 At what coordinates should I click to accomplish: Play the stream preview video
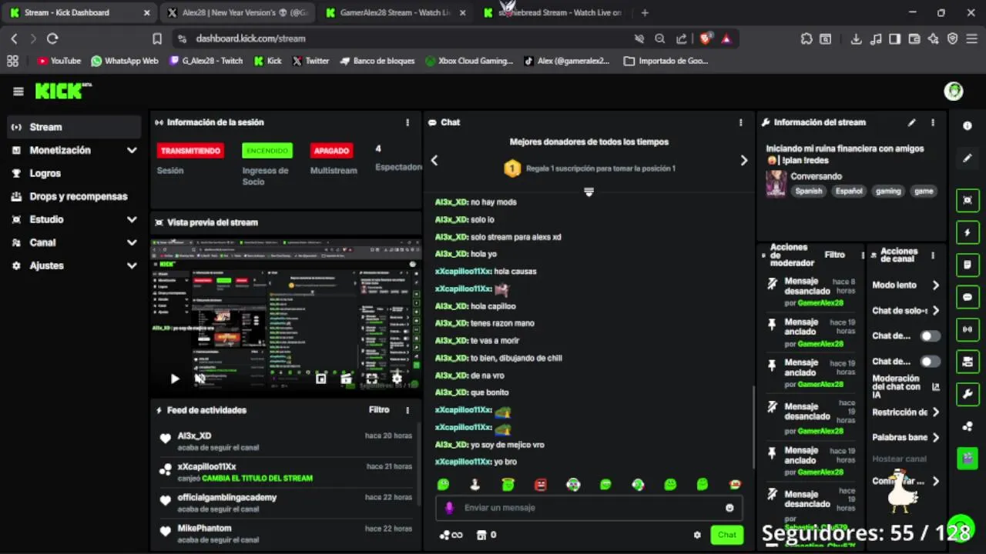tap(175, 379)
